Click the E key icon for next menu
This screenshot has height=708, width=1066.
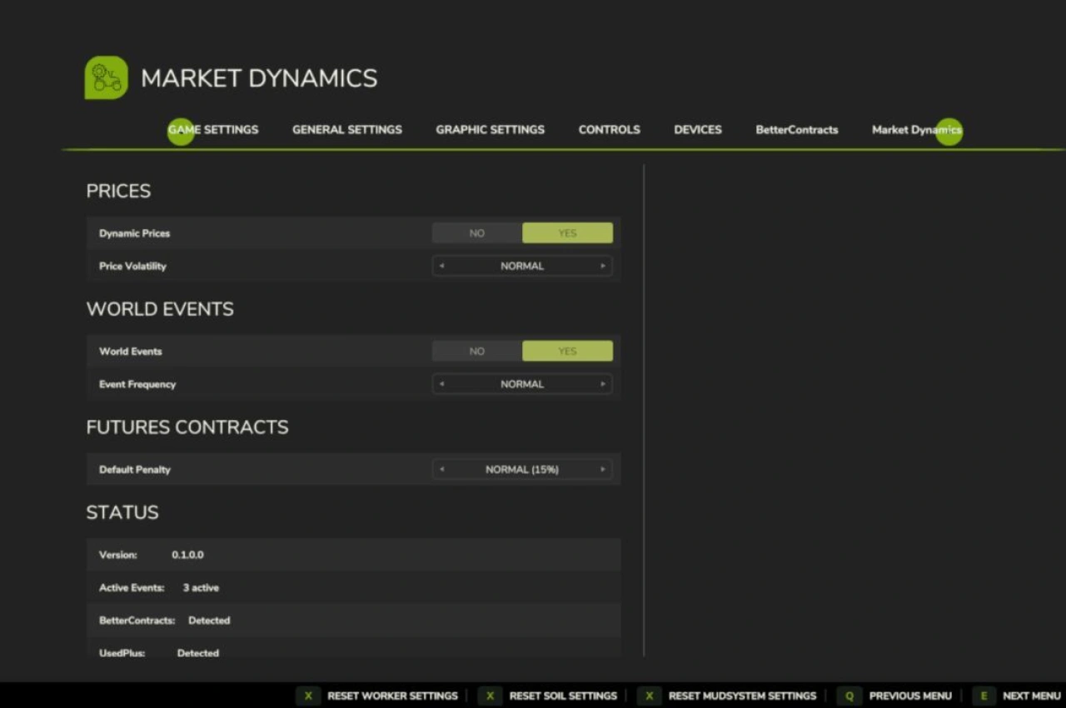984,696
